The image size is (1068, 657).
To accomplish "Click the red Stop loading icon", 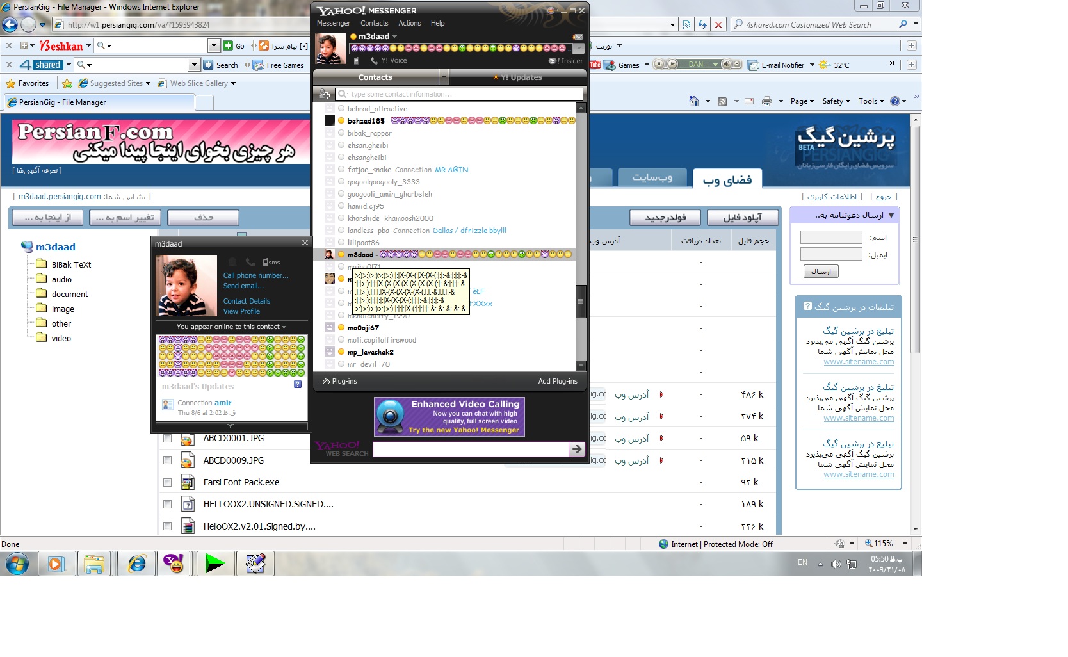I will [x=718, y=25].
